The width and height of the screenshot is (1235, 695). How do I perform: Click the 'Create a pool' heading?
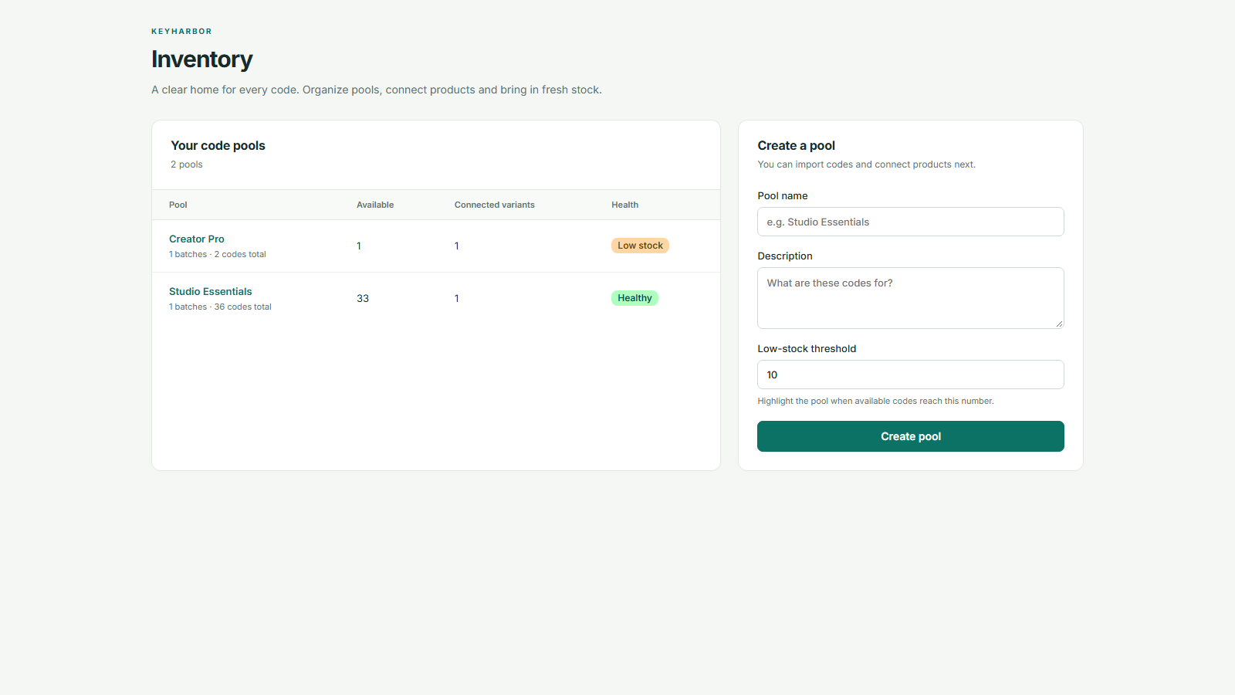797,145
